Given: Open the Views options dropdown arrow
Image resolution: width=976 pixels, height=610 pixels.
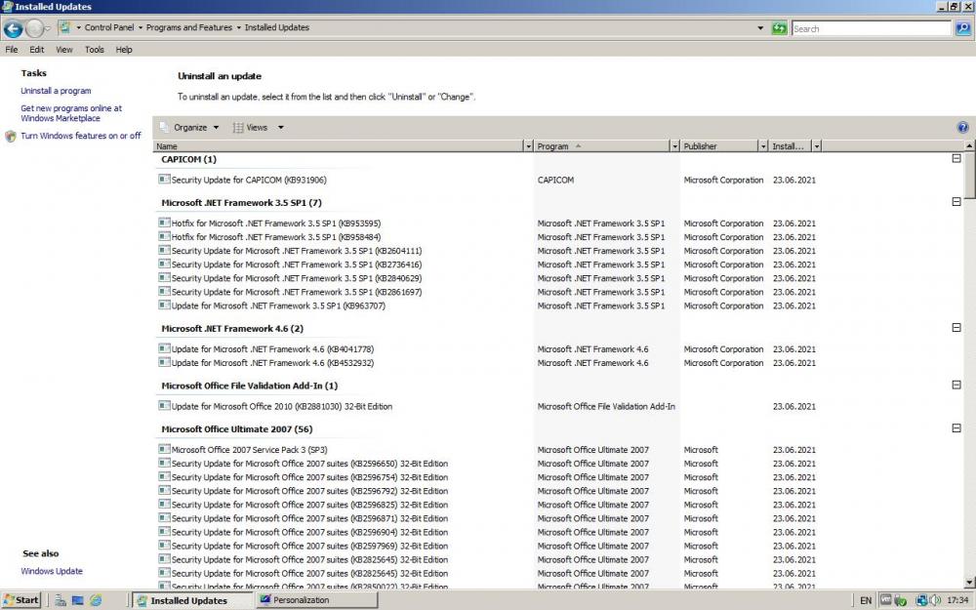Looking at the screenshot, I should coord(280,128).
